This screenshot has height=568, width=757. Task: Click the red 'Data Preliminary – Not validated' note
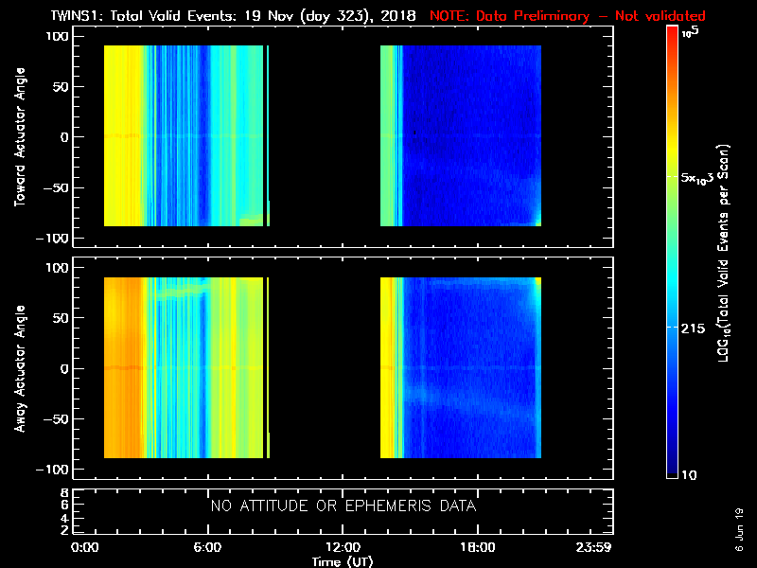tap(567, 16)
